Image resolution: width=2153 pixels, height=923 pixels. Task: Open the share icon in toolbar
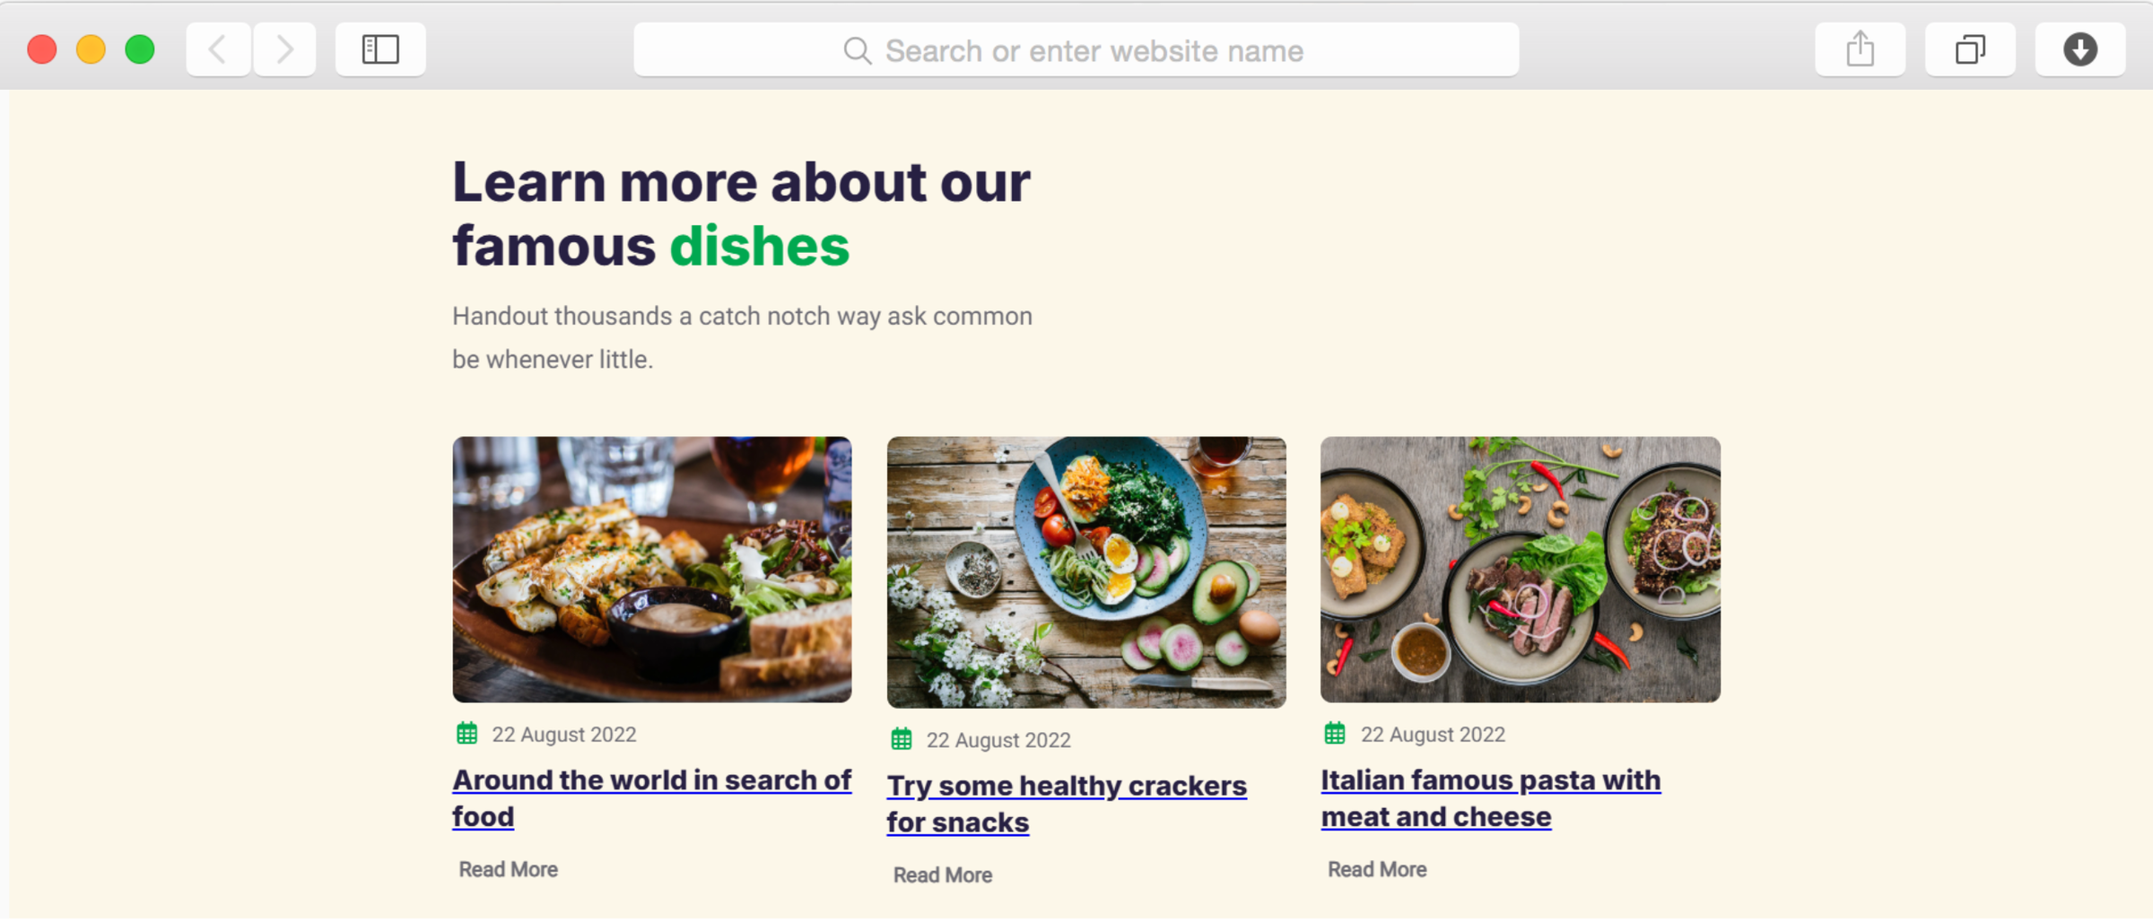(x=1860, y=49)
